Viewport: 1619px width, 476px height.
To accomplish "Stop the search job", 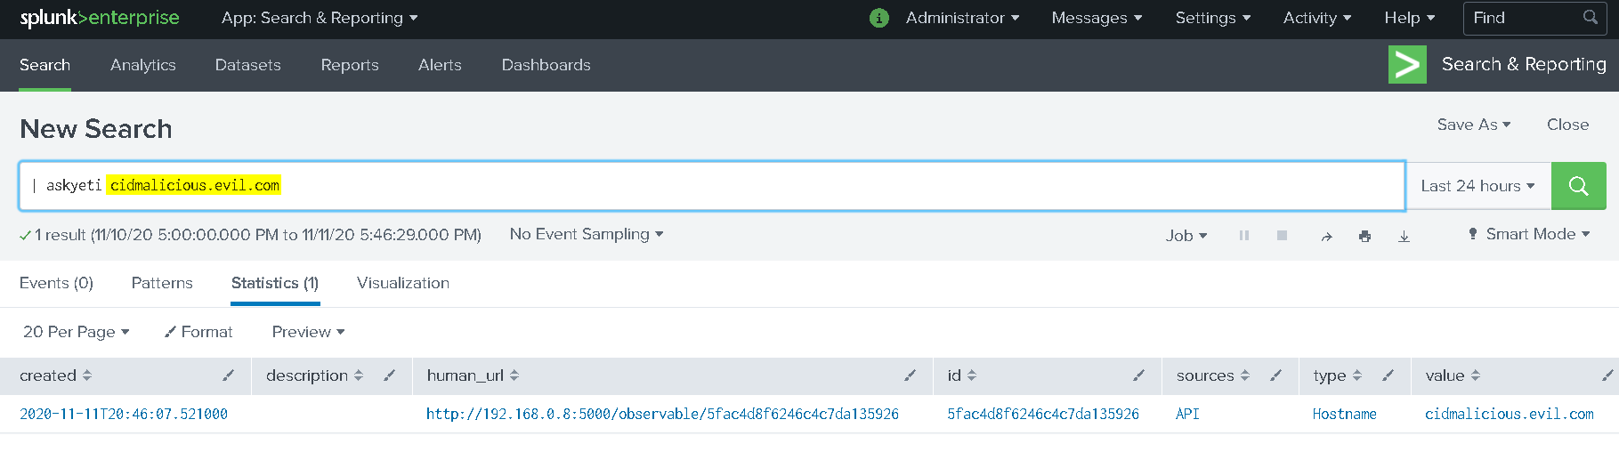I will click(1282, 236).
